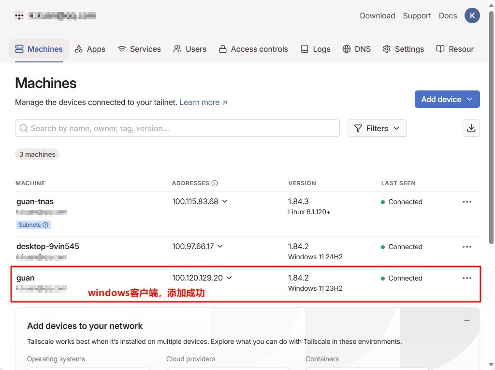The image size is (495, 370).
Task: Click the LAST SEEN column header
Action: coord(398,183)
